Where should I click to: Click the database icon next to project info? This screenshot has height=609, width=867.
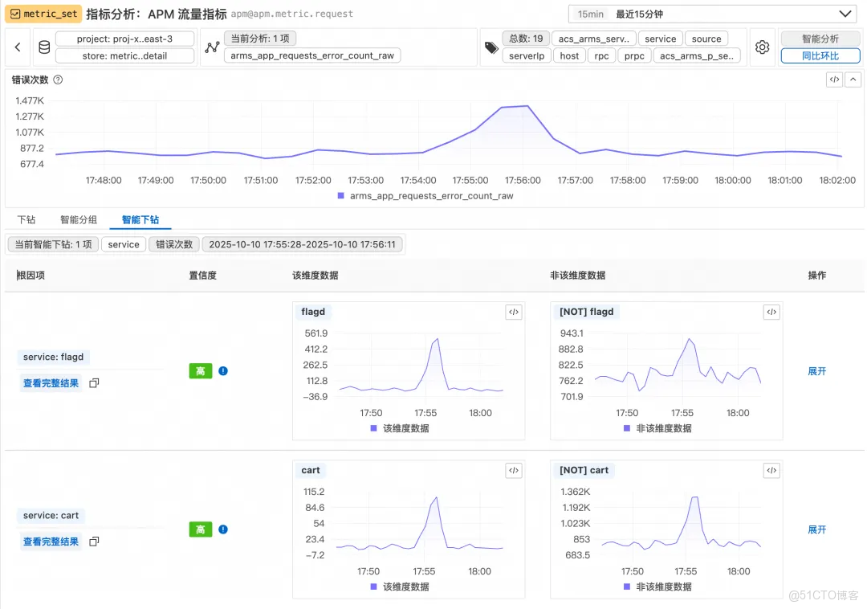click(44, 47)
